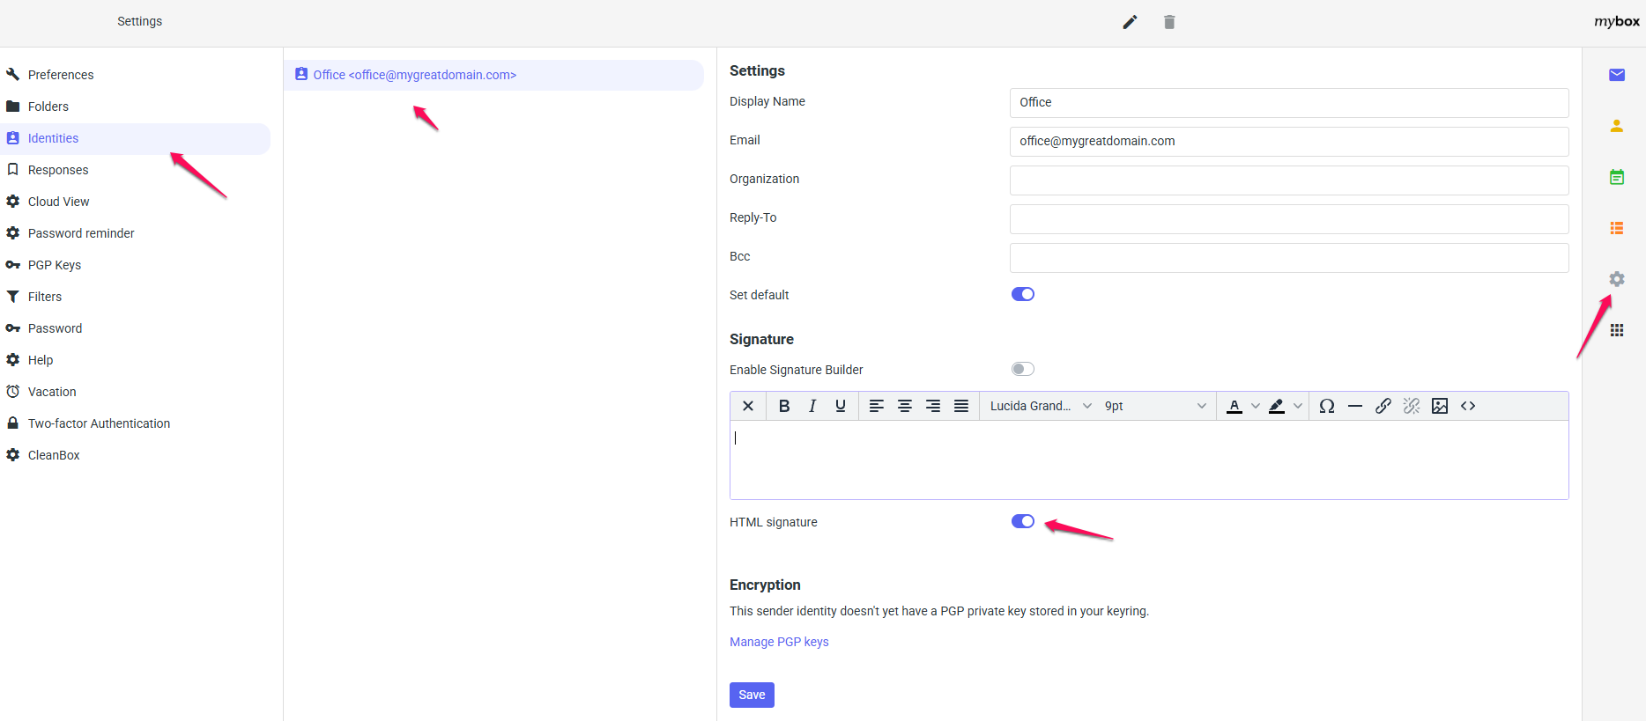The width and height of the screenshot is (1646, 721).
Task: Apply italic in the signature editor
Action: (812, 406)
